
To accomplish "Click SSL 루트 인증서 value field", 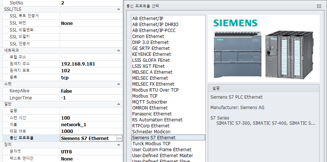I will 91,16.
